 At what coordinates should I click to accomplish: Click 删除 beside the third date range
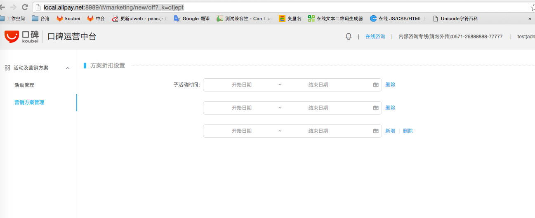[408, 131]
